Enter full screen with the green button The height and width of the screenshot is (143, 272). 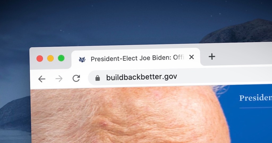pos(61,58)
